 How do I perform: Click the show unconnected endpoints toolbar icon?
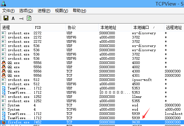[21, 19]
